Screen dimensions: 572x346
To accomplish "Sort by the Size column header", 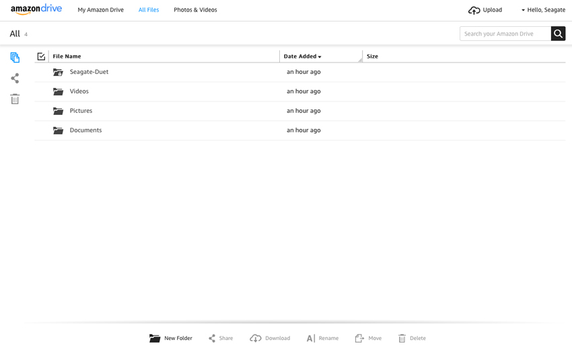I will pos(372,56).
